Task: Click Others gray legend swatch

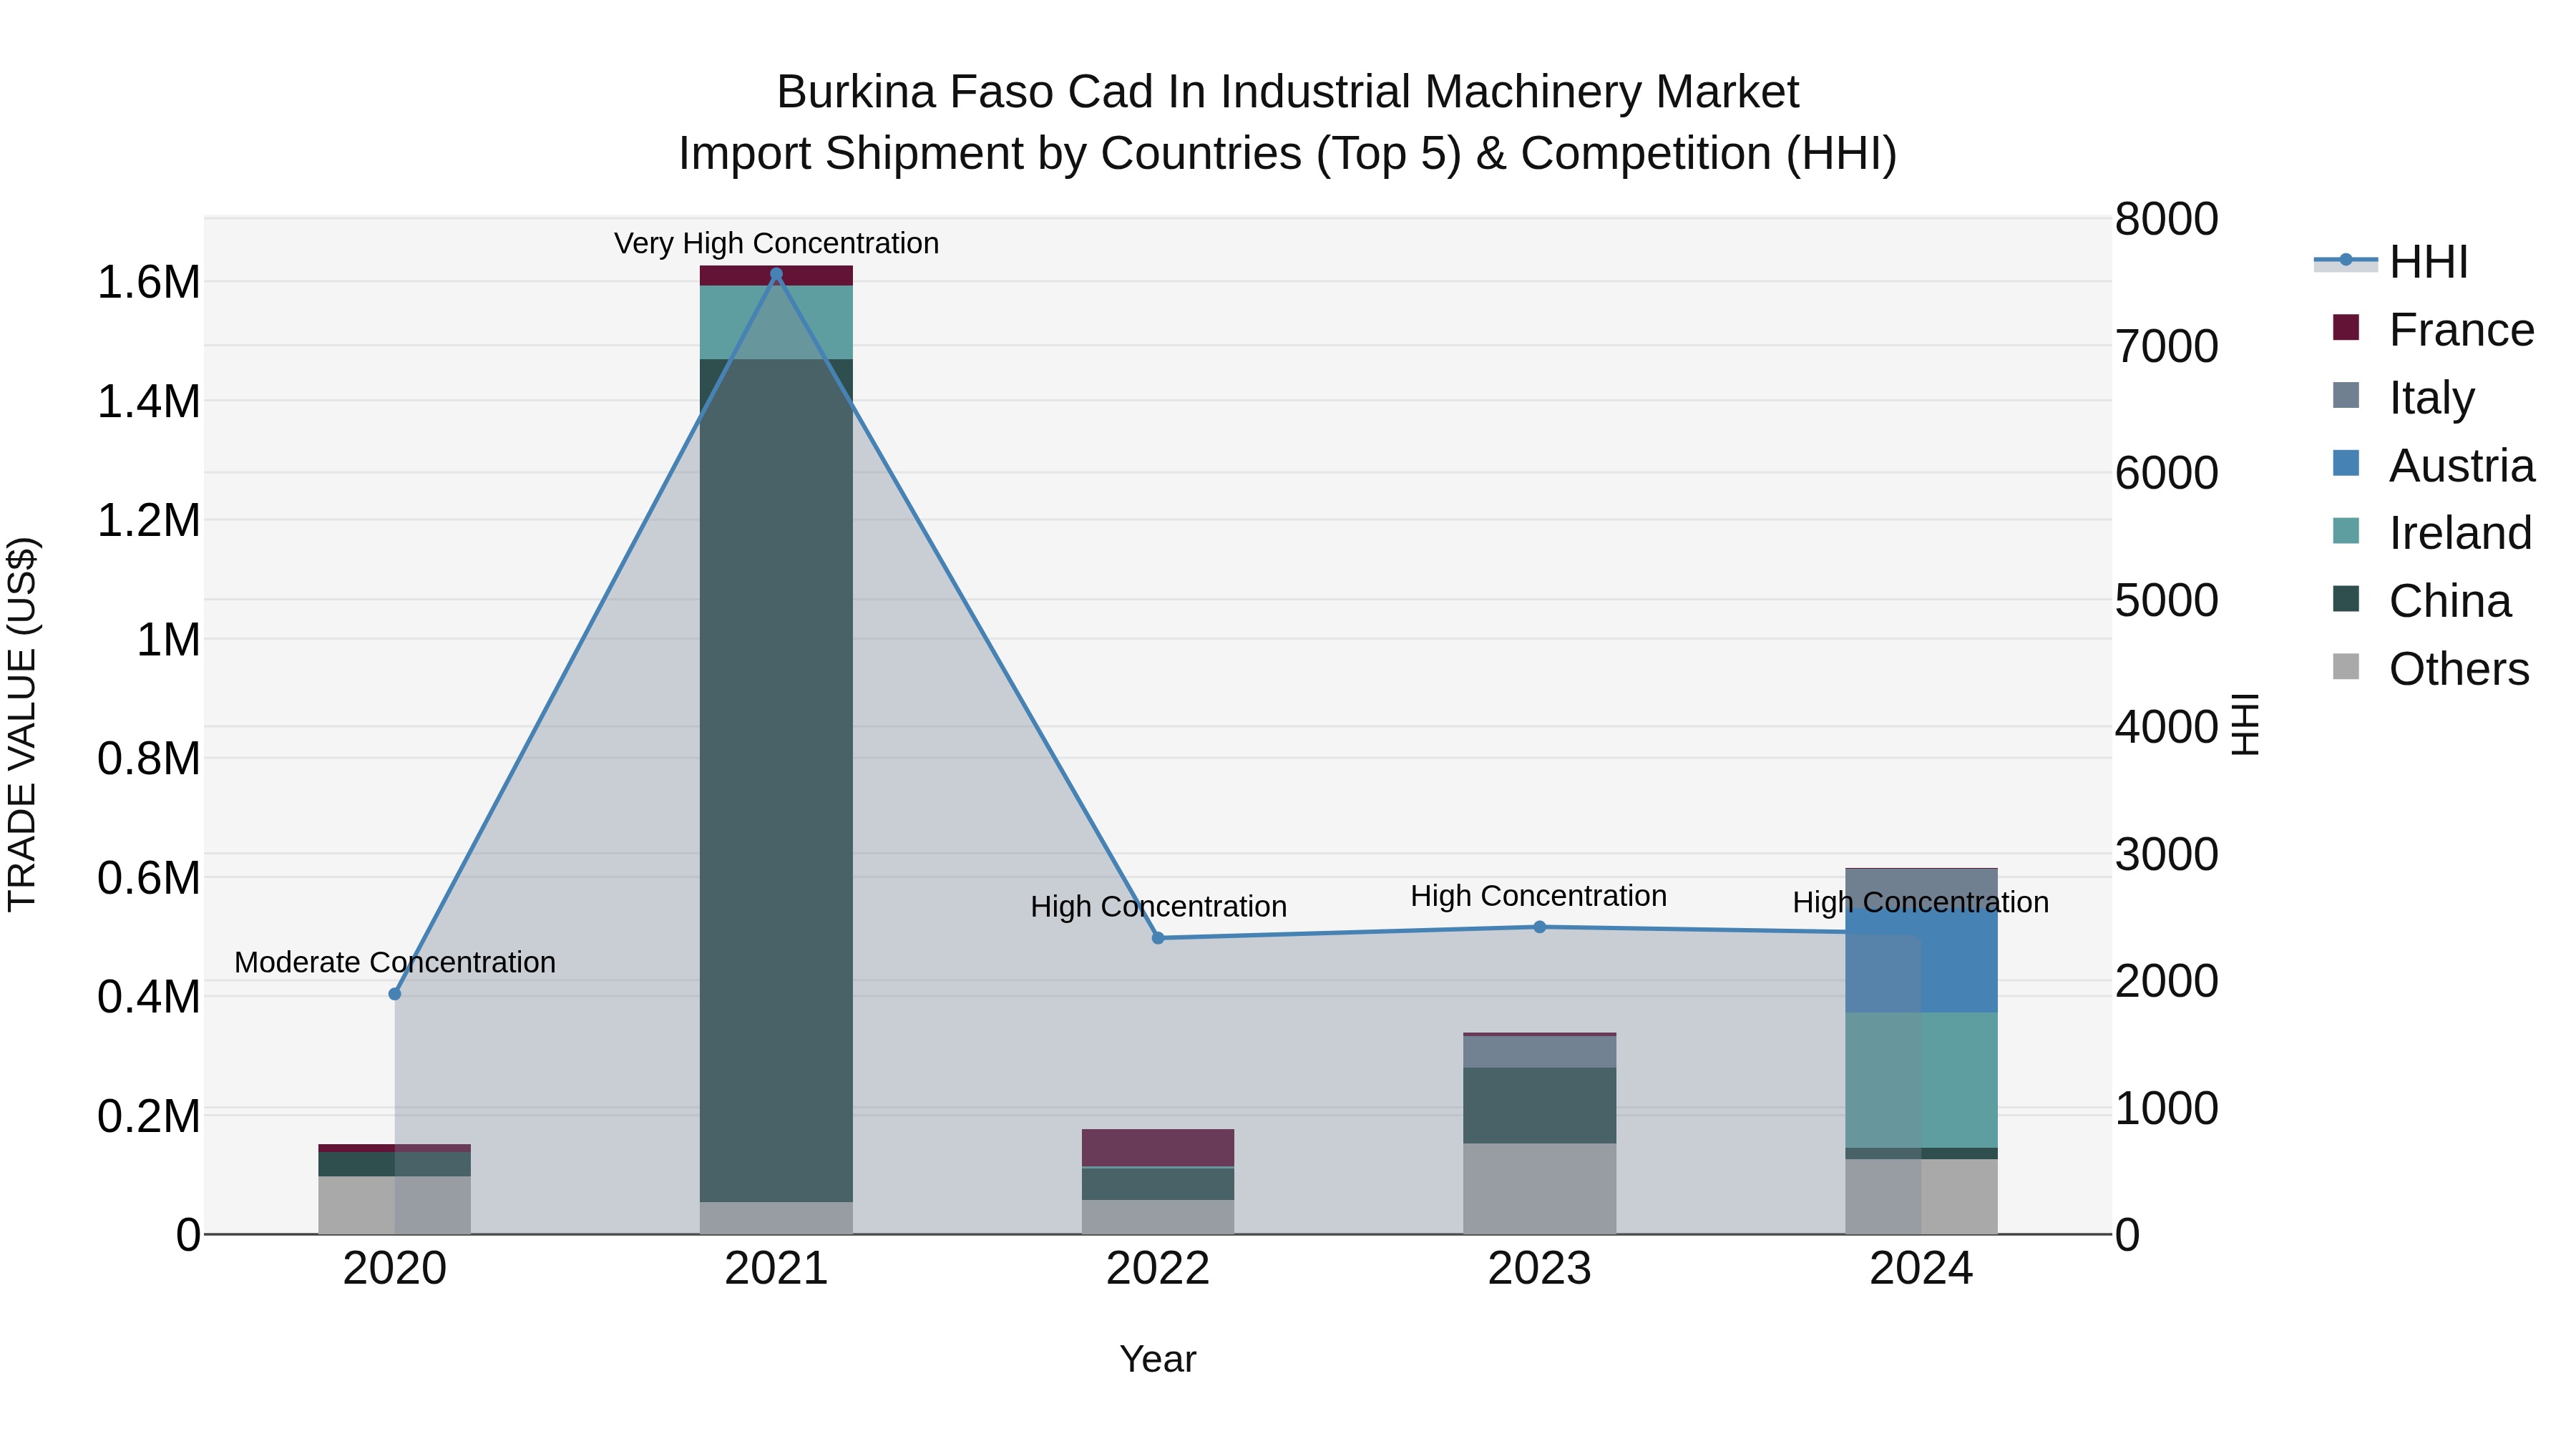Action: pos(2346,666)
